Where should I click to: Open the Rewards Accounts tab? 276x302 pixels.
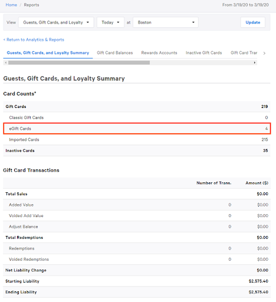pyautogui.click(x=159, y=52)
